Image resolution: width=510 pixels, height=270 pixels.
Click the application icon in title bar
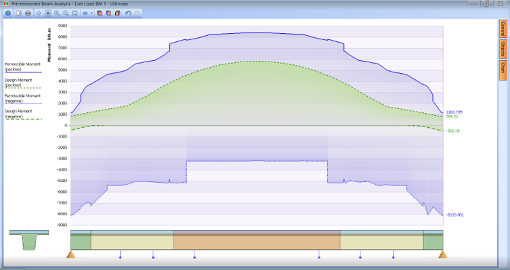tap(6, 4)
